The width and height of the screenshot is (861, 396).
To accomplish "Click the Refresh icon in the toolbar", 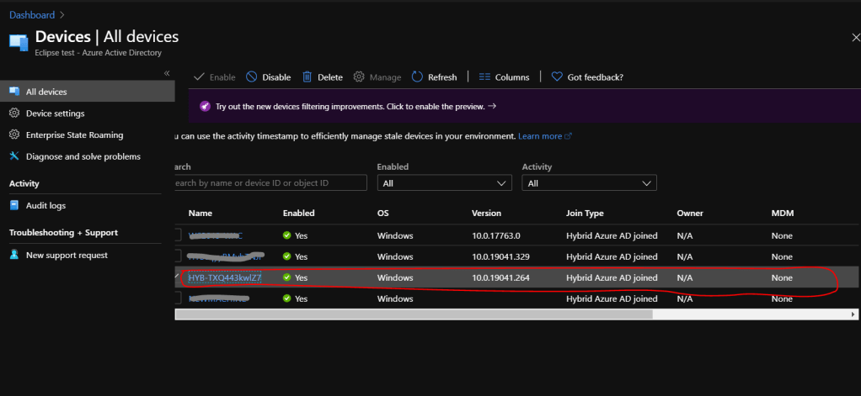I will tap(417, 77).
